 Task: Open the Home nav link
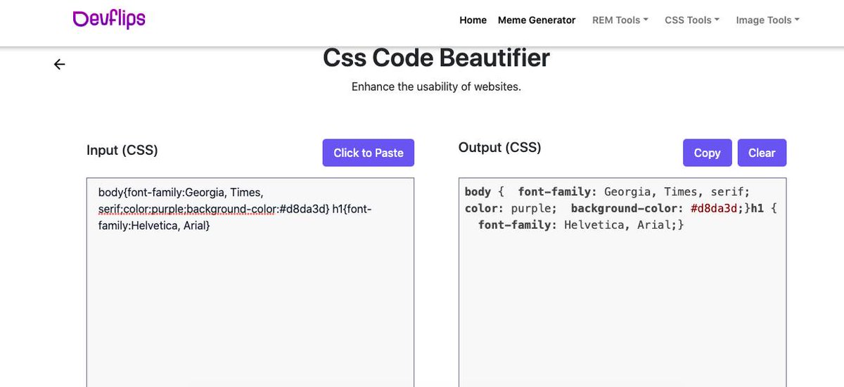pyautogui.click(x=473, y=20)
